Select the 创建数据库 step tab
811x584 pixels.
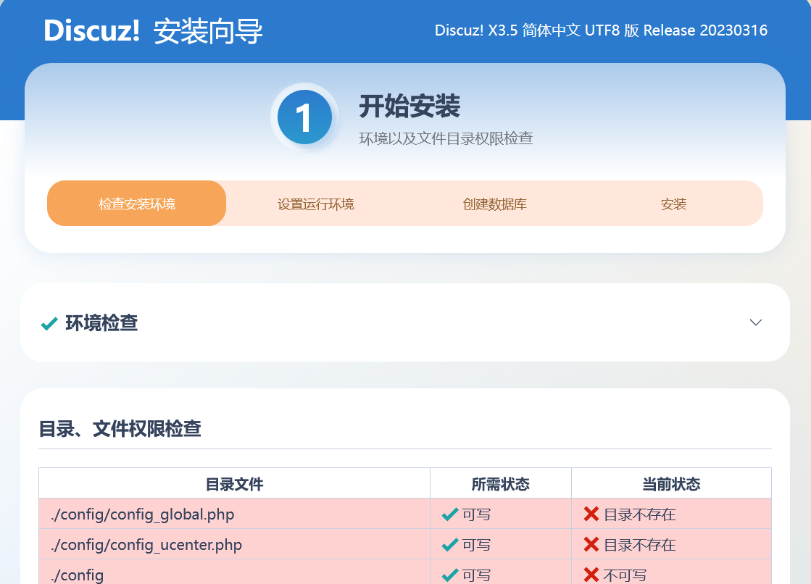(494, 204)
